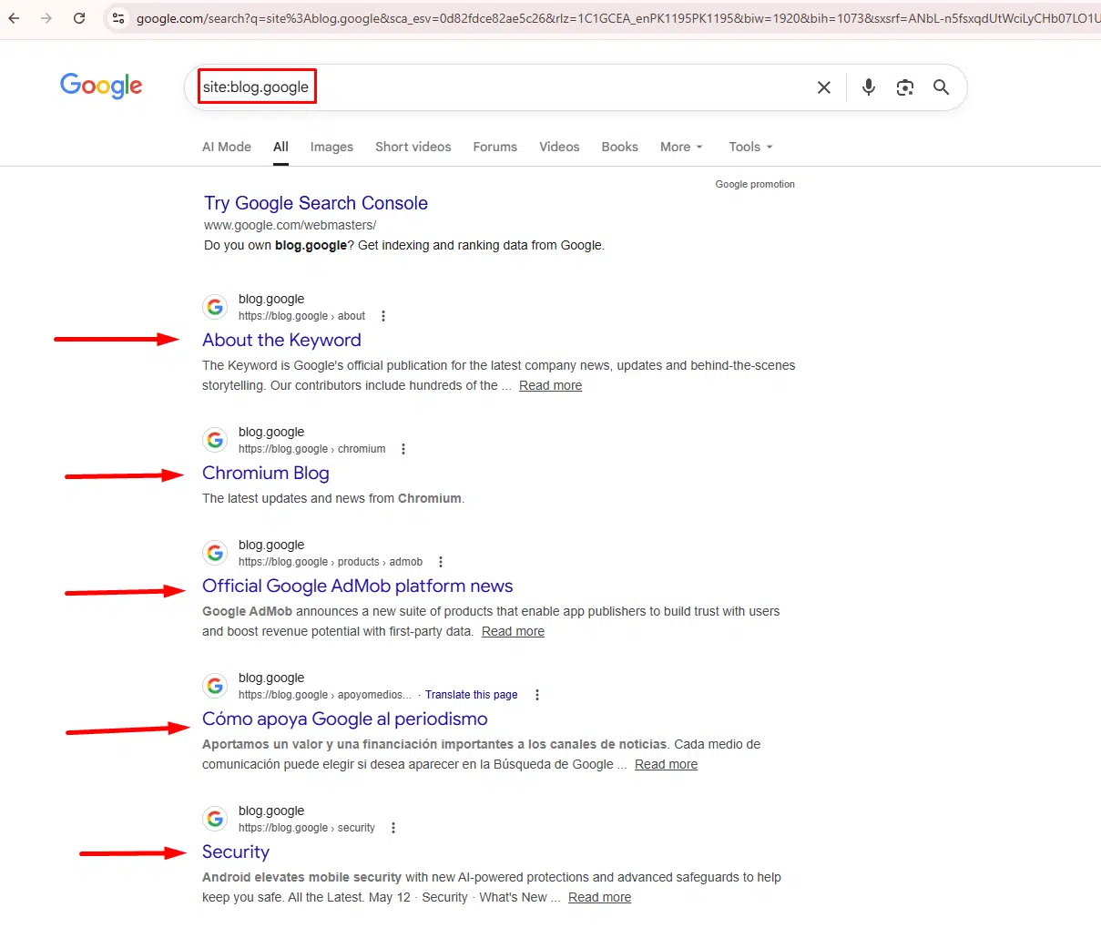1101x928 pixels.
Task: Open the About the Keyword result
Action: tap(281, 340)
